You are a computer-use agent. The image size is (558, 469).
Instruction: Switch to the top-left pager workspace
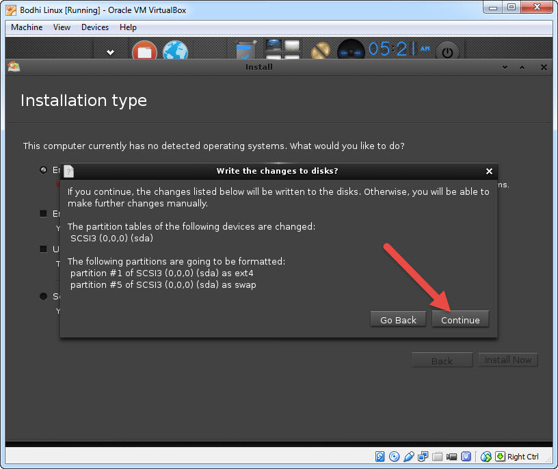[274, 45]
